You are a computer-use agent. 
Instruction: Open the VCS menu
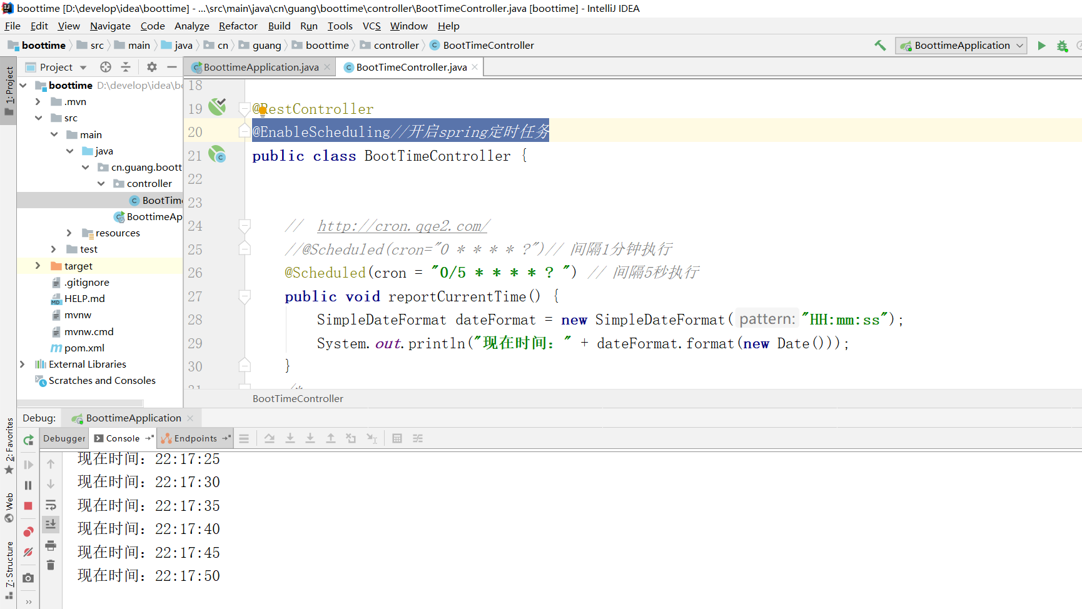pos(372,26)
